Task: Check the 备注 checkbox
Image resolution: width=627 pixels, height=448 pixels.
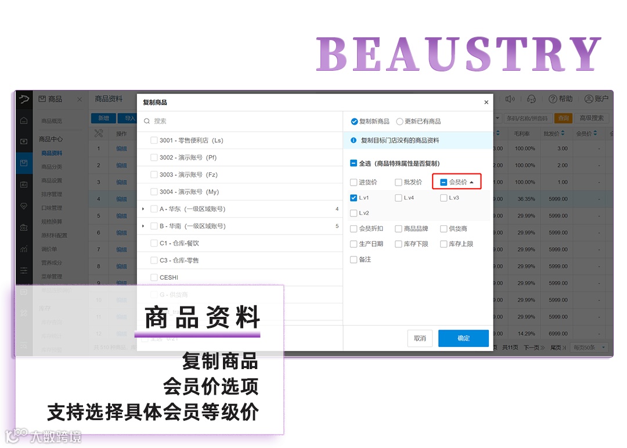Action: 354,259
